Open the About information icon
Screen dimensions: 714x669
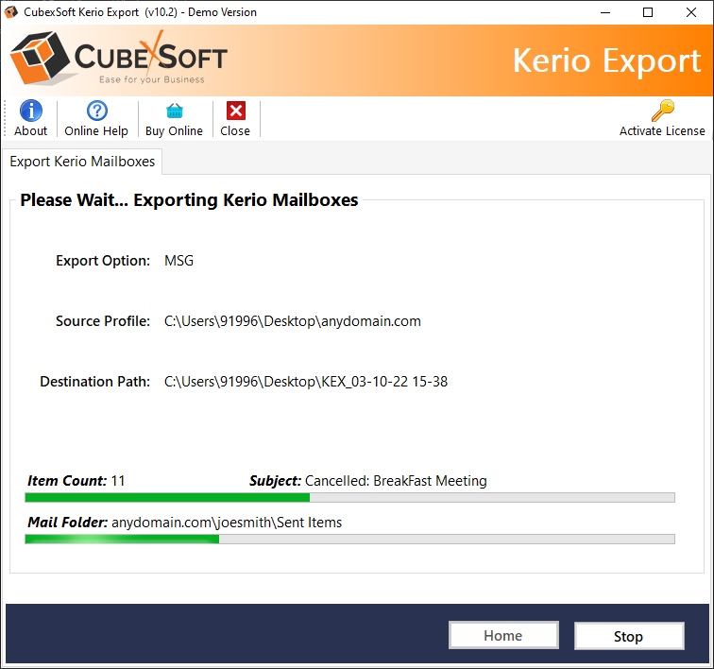30,111
